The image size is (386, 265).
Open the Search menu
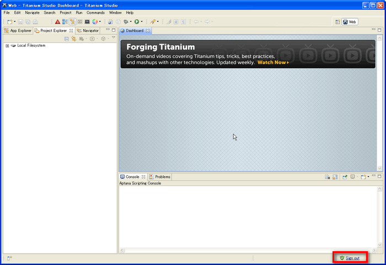point(50,13)
